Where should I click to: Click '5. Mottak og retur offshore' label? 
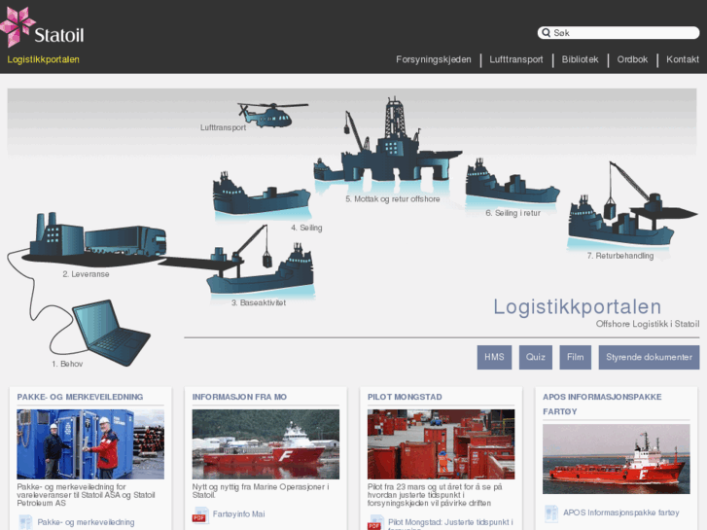point(393,199)
